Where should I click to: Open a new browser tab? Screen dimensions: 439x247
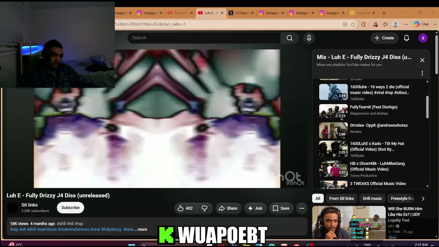click(384, 13)
